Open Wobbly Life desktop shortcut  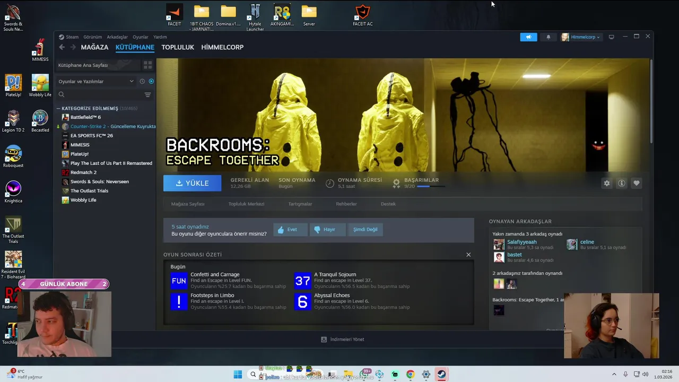click(x=40, y=86)
